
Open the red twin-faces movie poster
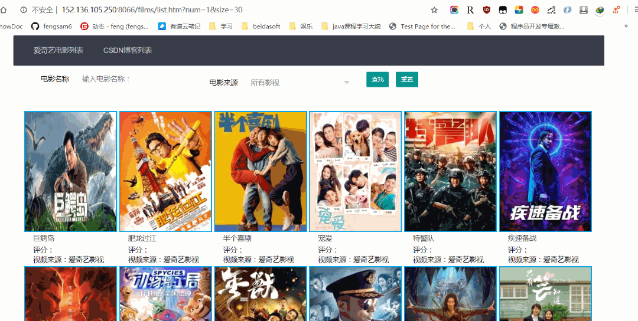click(70, 294)
